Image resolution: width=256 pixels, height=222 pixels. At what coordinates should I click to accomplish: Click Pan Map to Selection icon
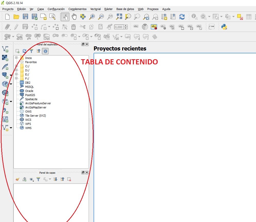coord(83,17)
